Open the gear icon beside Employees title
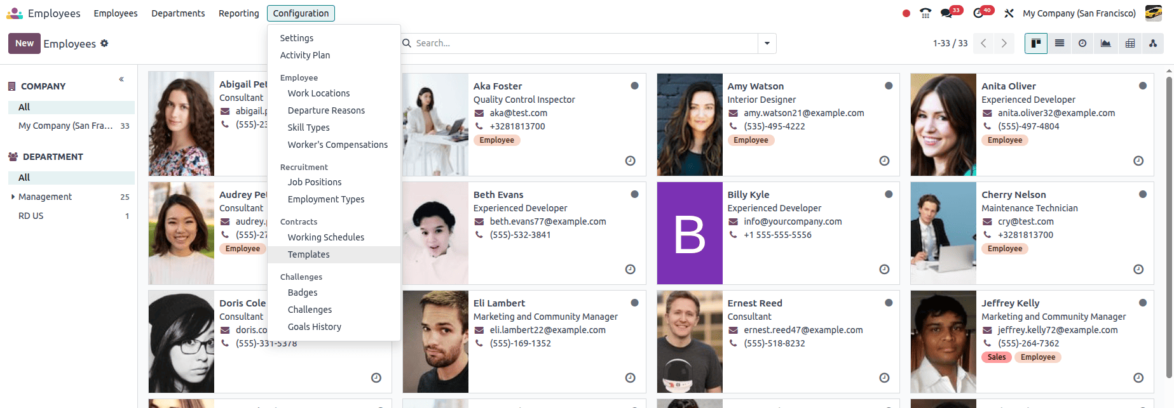This screenshot has width=1174, height=408. point(104,43)
